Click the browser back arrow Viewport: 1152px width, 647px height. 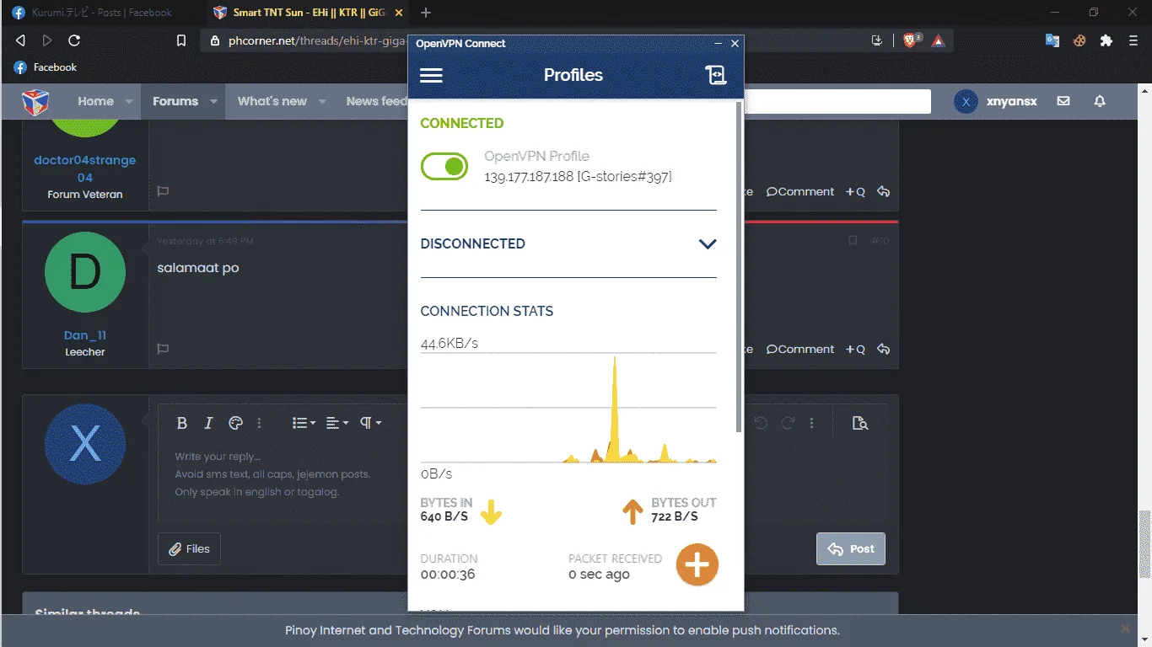(20, 40)
